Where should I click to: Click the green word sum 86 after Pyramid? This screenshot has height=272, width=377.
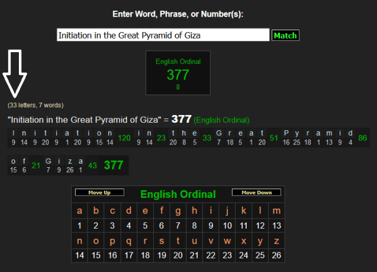[363, 138]
